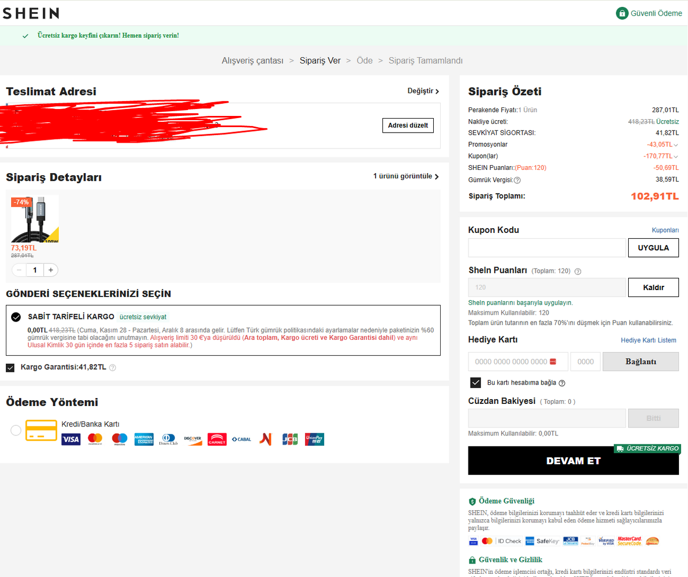Viewport: 688px width, 577px height.
Task: Open the charging cable product thumbnail
Action: coord(35,219)
